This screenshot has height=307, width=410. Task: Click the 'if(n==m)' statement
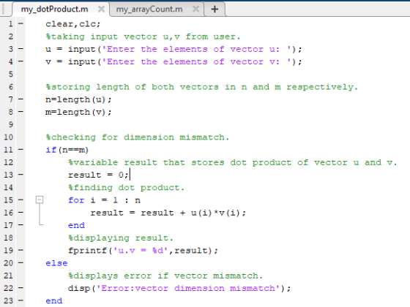pos(67,150)
